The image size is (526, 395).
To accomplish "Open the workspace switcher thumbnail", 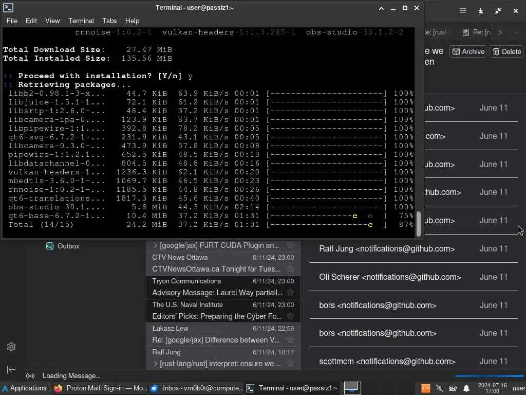I will click(352, 388).
